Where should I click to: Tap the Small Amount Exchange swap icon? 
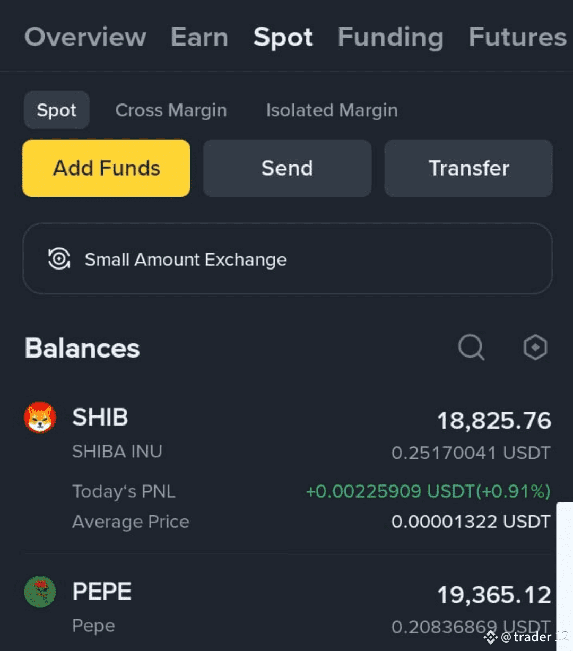point(59,259)
